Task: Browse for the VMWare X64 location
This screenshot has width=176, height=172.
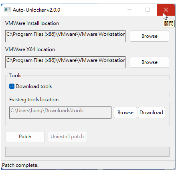Action: (150, 62)
